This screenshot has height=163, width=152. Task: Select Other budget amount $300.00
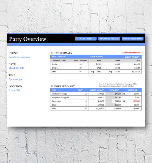(x=101, y=105)
